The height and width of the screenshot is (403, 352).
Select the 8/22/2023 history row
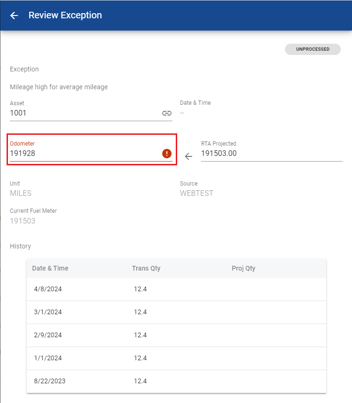tap(176, 381)
